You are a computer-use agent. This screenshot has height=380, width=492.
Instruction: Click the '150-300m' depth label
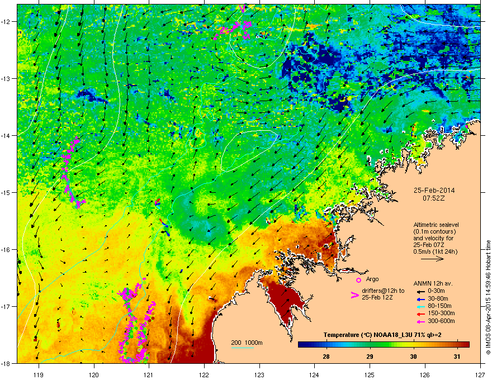coord(441,313)
